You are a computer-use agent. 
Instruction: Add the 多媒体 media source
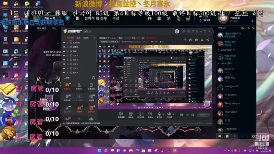(x=150, y=115)
